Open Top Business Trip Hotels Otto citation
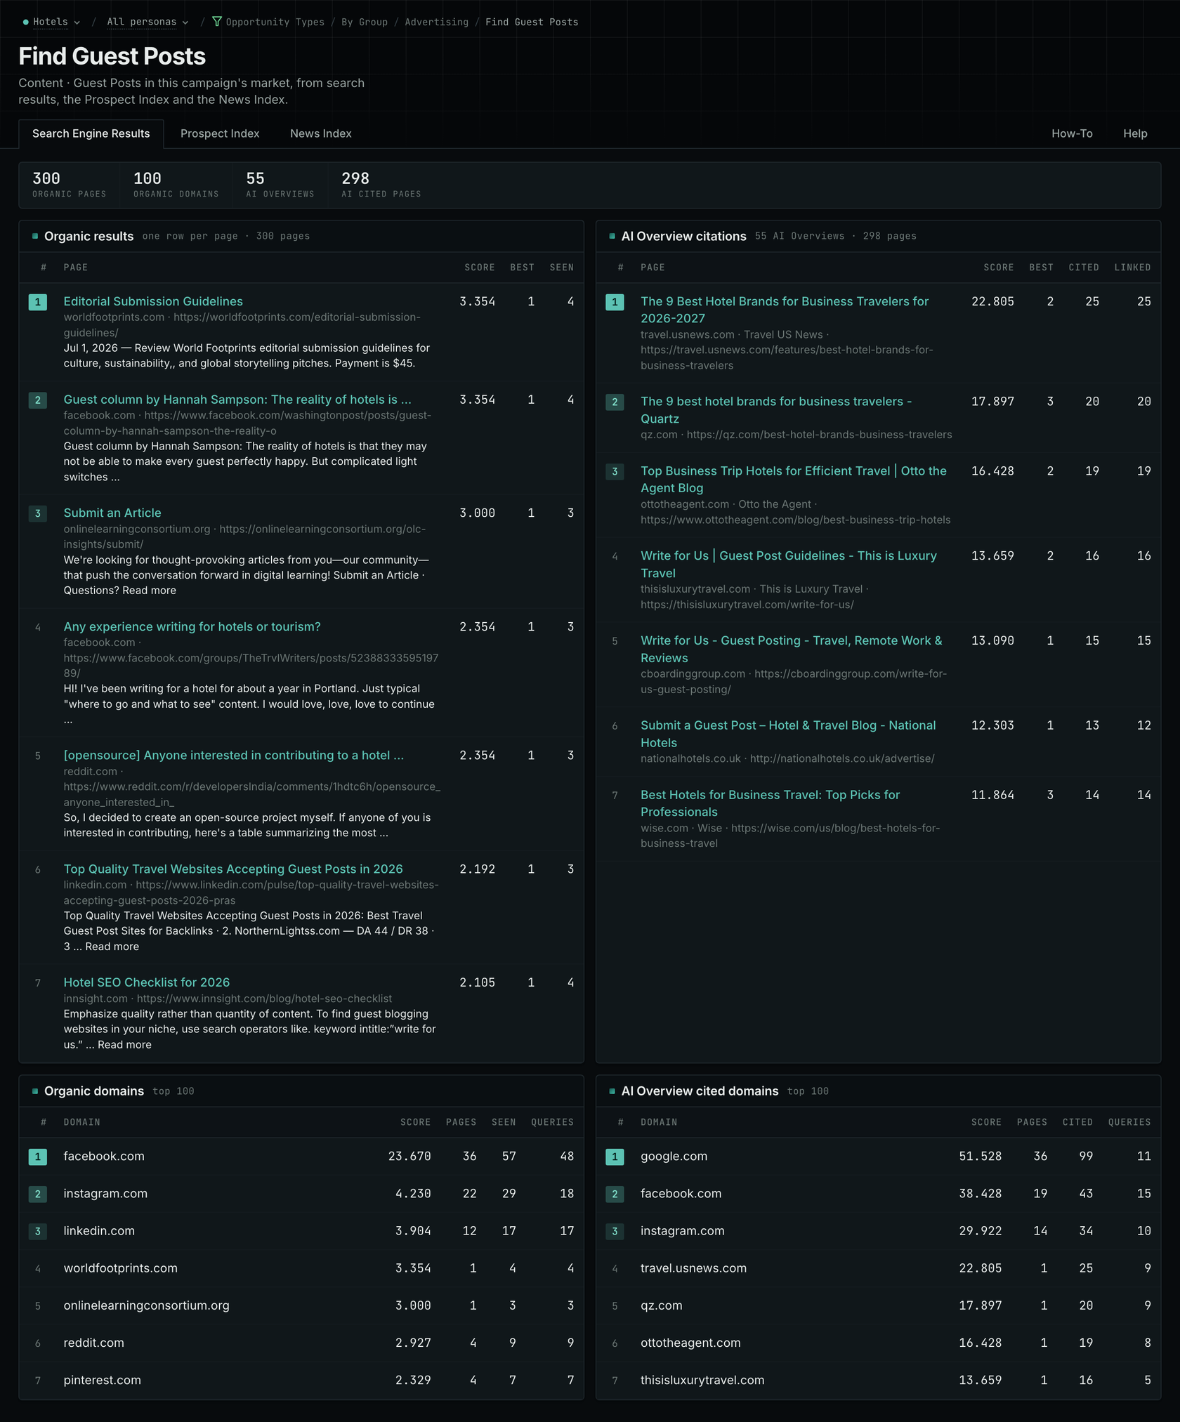Viewport: 1180px width, 1422px height. (x=794, y=480)
